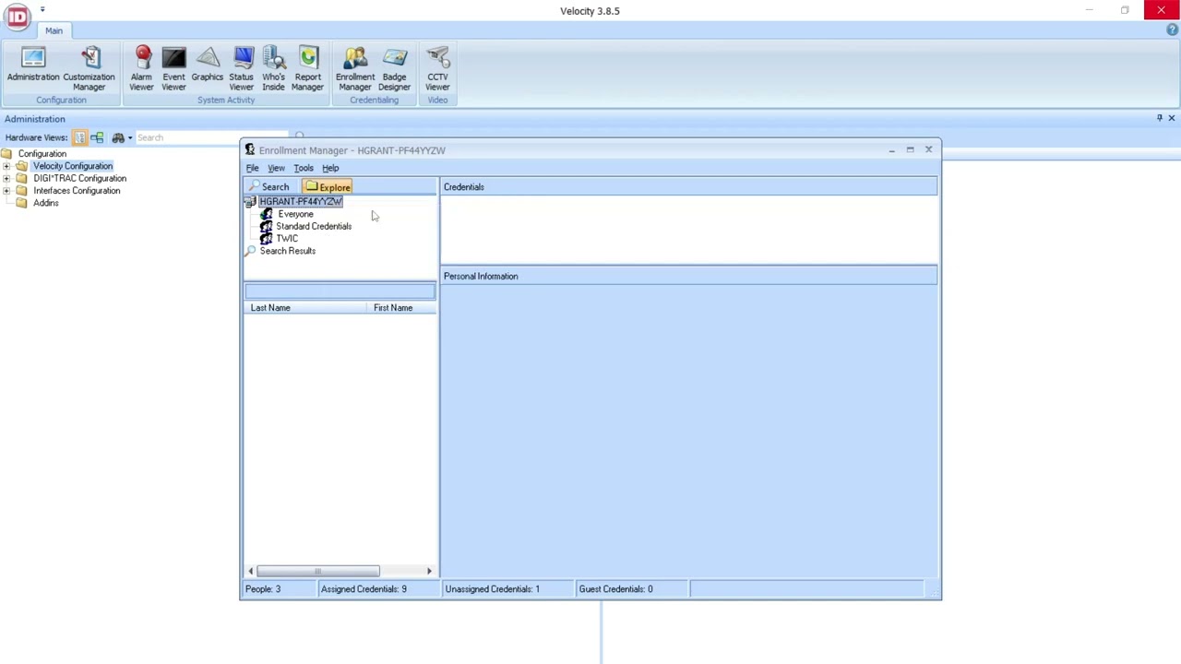Viewport: 1181px width, 664px height.
Task: Open the Help menu in Enrollment Manager
Action: coord(330,168)
